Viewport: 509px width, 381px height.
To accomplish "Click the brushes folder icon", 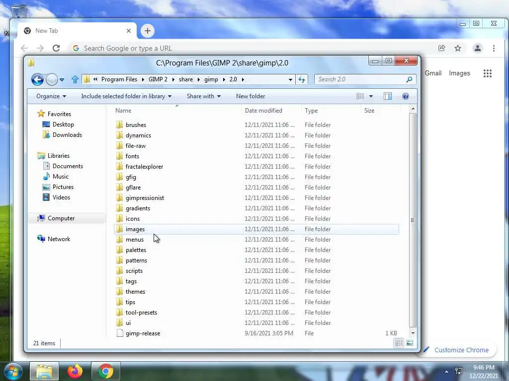I will (119, 125).
